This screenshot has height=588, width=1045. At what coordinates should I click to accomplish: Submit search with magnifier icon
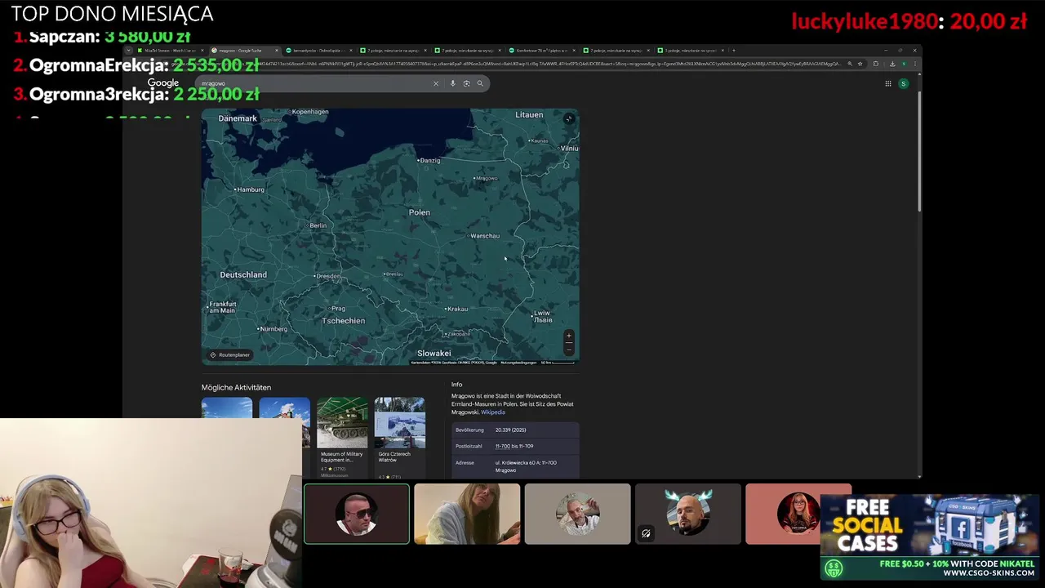coord(480,83)
